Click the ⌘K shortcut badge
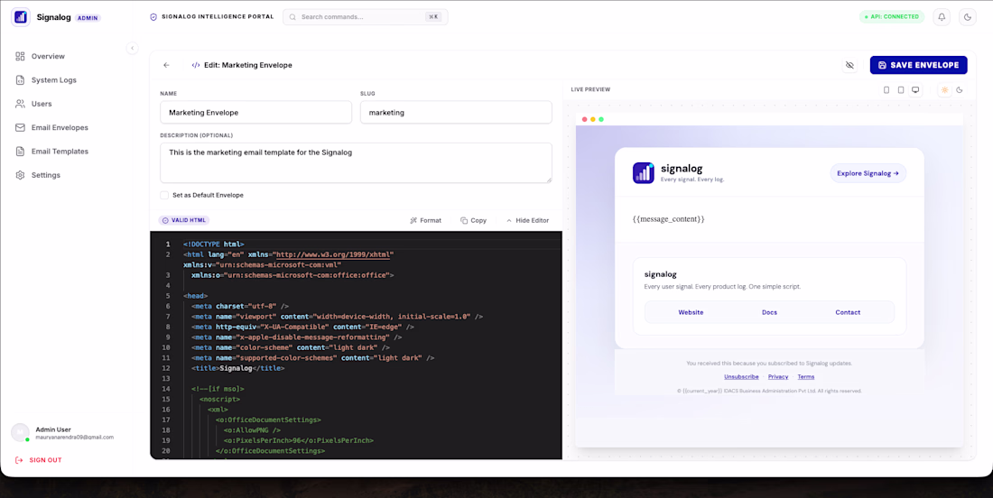Viewport: 993px width, 498px height. [433, 17]
